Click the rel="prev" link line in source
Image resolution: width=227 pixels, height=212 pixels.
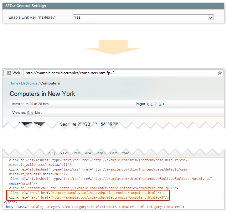85,193
